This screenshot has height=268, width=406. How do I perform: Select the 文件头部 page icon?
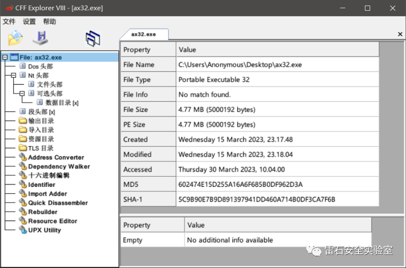31,84
